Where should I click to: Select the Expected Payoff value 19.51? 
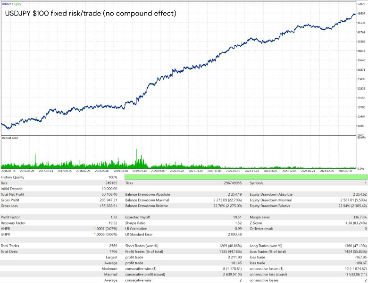pos(237,217)
